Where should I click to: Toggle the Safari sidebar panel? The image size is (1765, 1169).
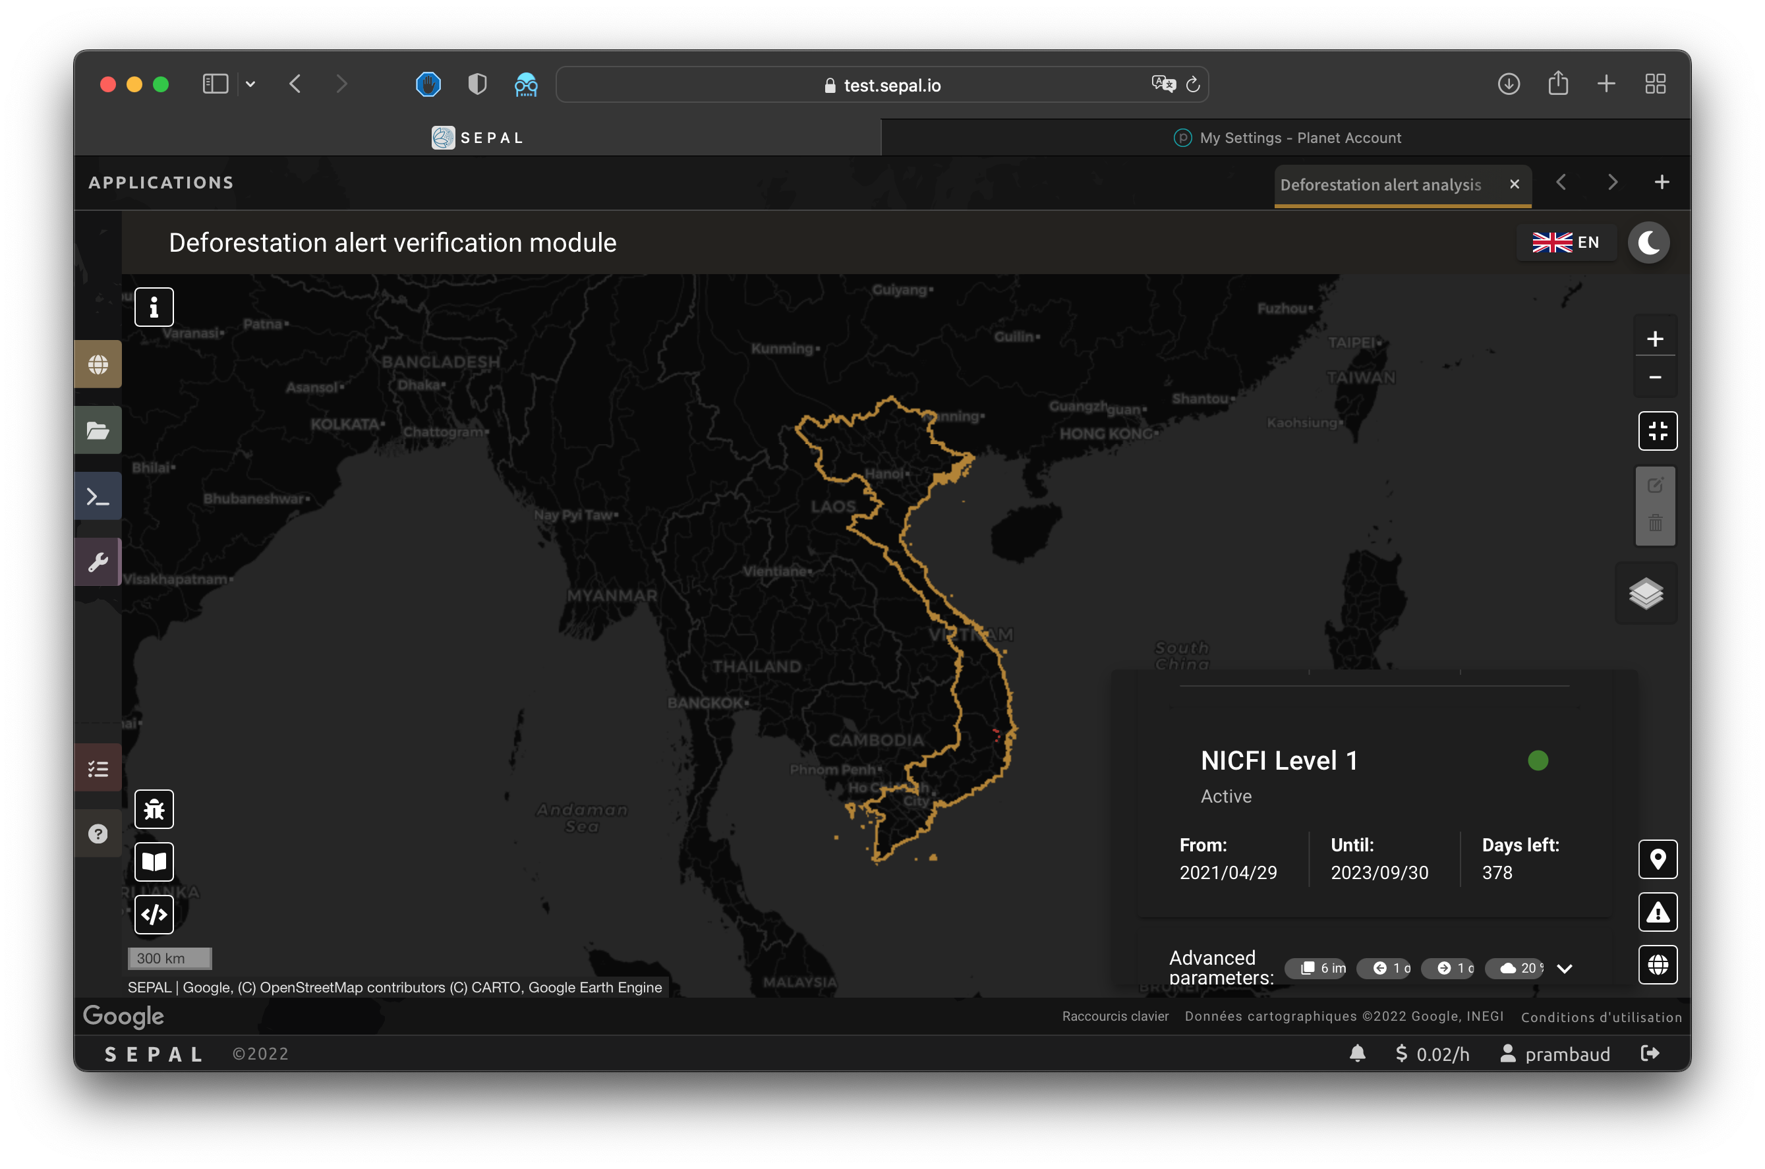point(215,84)
